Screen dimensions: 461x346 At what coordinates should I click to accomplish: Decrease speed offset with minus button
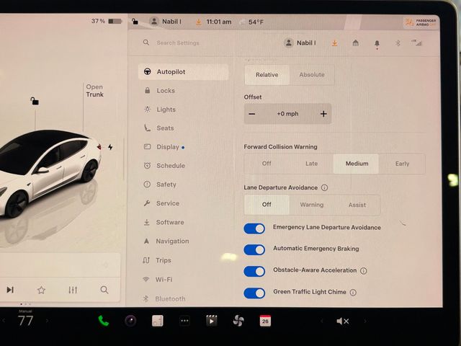252,114
